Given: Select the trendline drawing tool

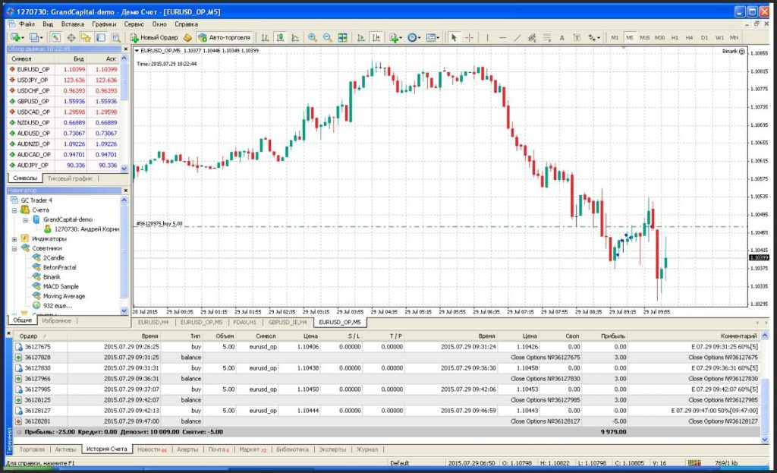Looking at the screenshot, I should point(517,38).
